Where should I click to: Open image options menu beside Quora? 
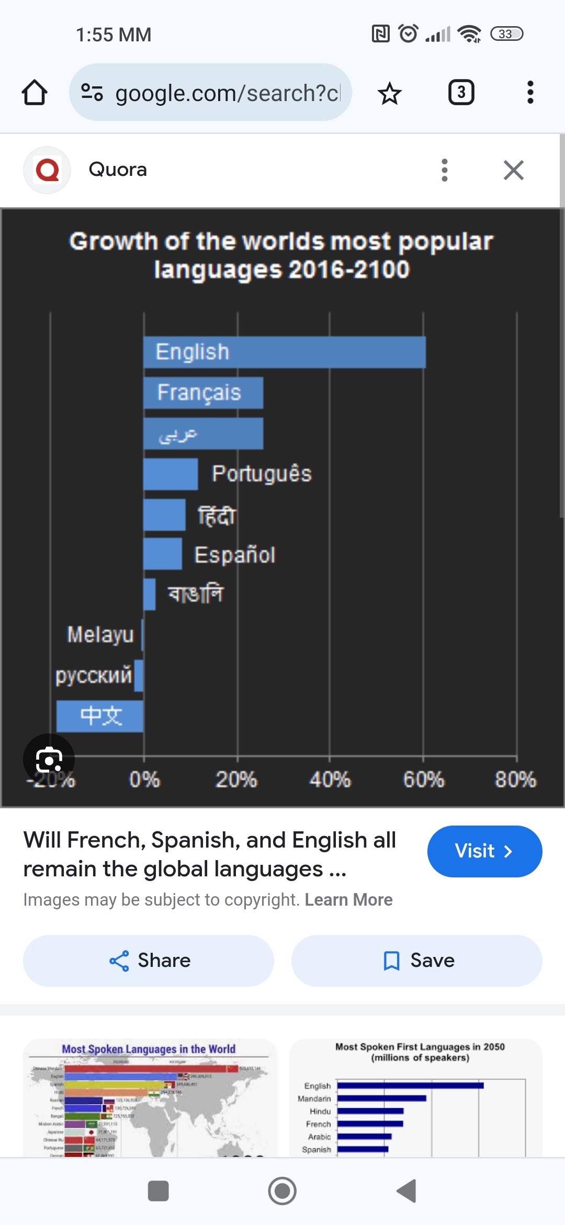click(444, 170)
